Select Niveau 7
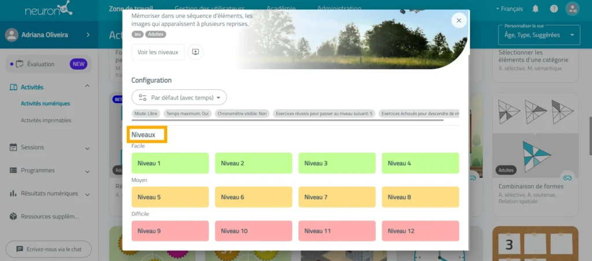592x261 pixels. 337,197
